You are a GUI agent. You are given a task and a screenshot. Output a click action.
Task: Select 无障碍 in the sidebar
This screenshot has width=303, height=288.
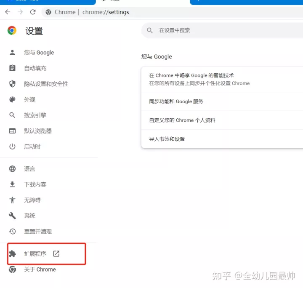(x=32, y=200)
